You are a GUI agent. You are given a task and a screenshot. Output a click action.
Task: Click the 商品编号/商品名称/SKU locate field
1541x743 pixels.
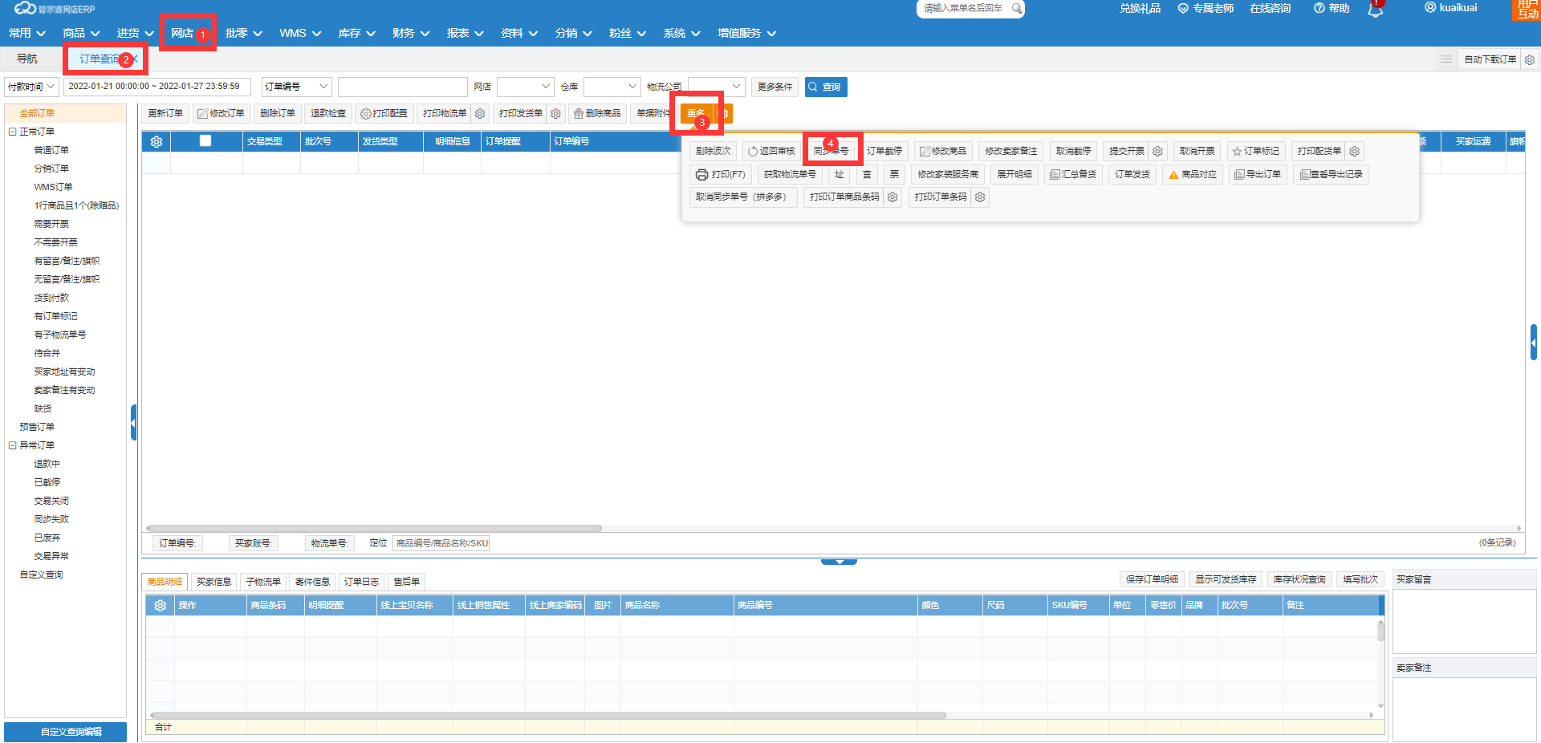[441, 543]
